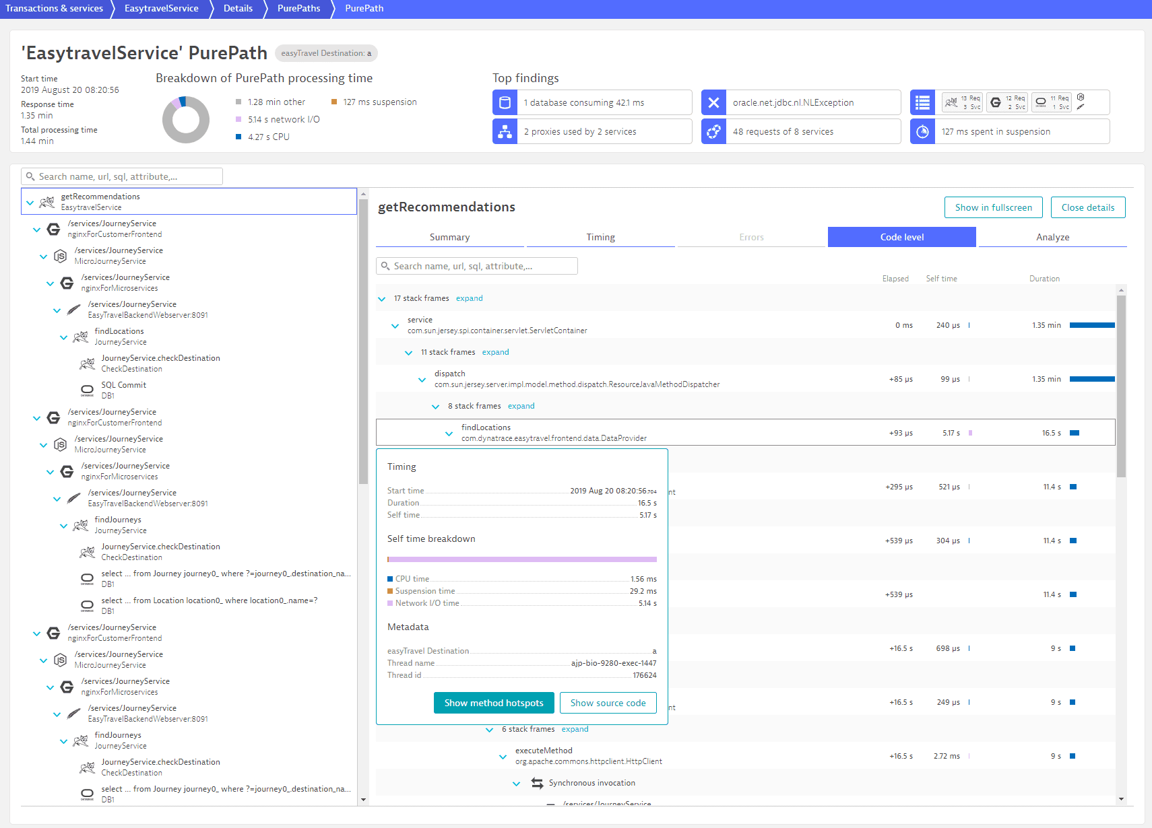Click duration bar of service row
Viewport: 1152px width, 828px height.
pyautogui.click(x=1092, y=325)
